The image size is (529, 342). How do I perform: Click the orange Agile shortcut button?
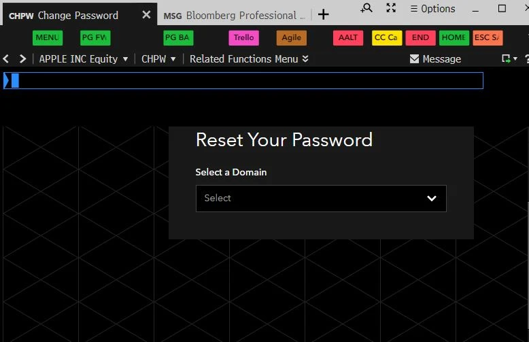(x=292, y=38)
